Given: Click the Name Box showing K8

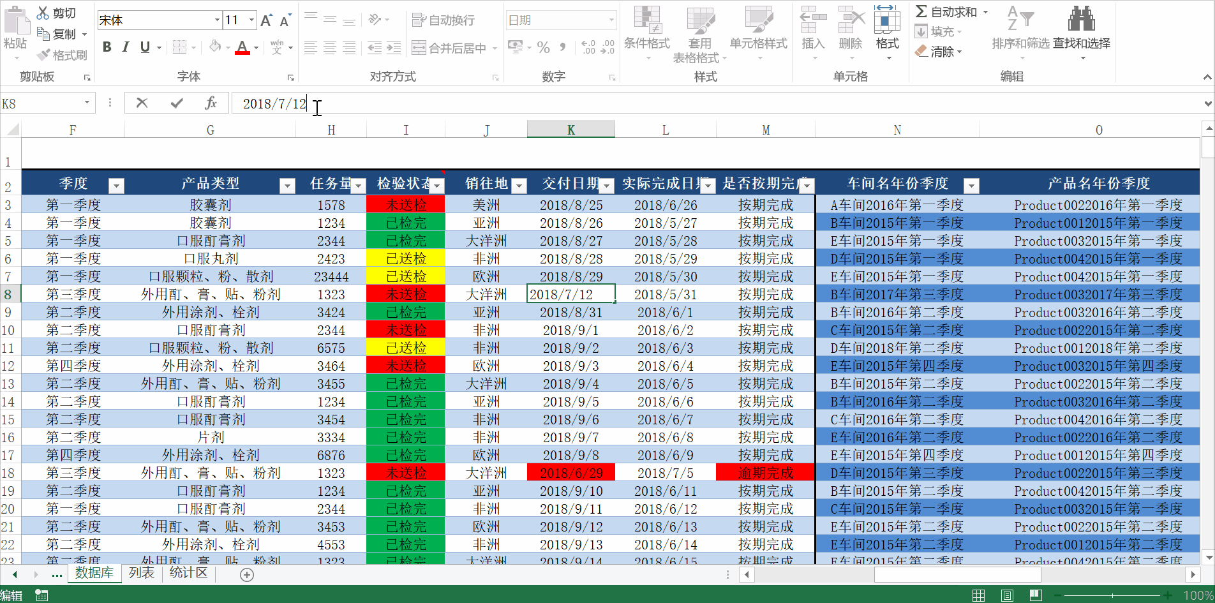Looking at the screenshot, I should [x=40, y=103].
